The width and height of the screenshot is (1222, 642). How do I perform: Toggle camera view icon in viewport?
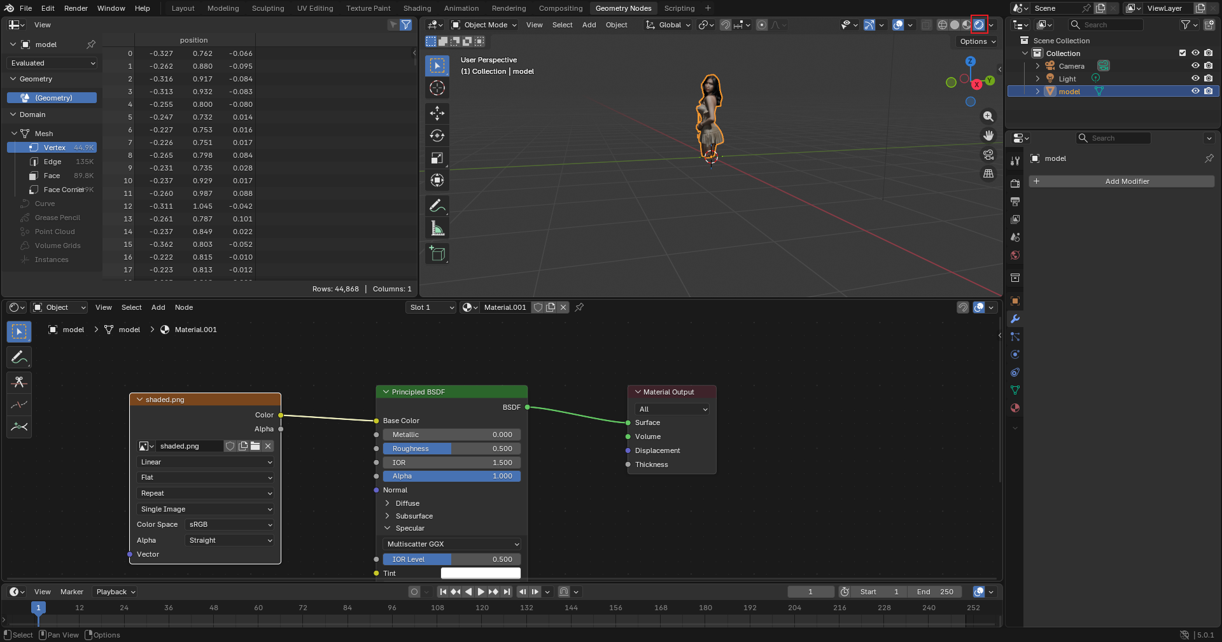point(988,155)
